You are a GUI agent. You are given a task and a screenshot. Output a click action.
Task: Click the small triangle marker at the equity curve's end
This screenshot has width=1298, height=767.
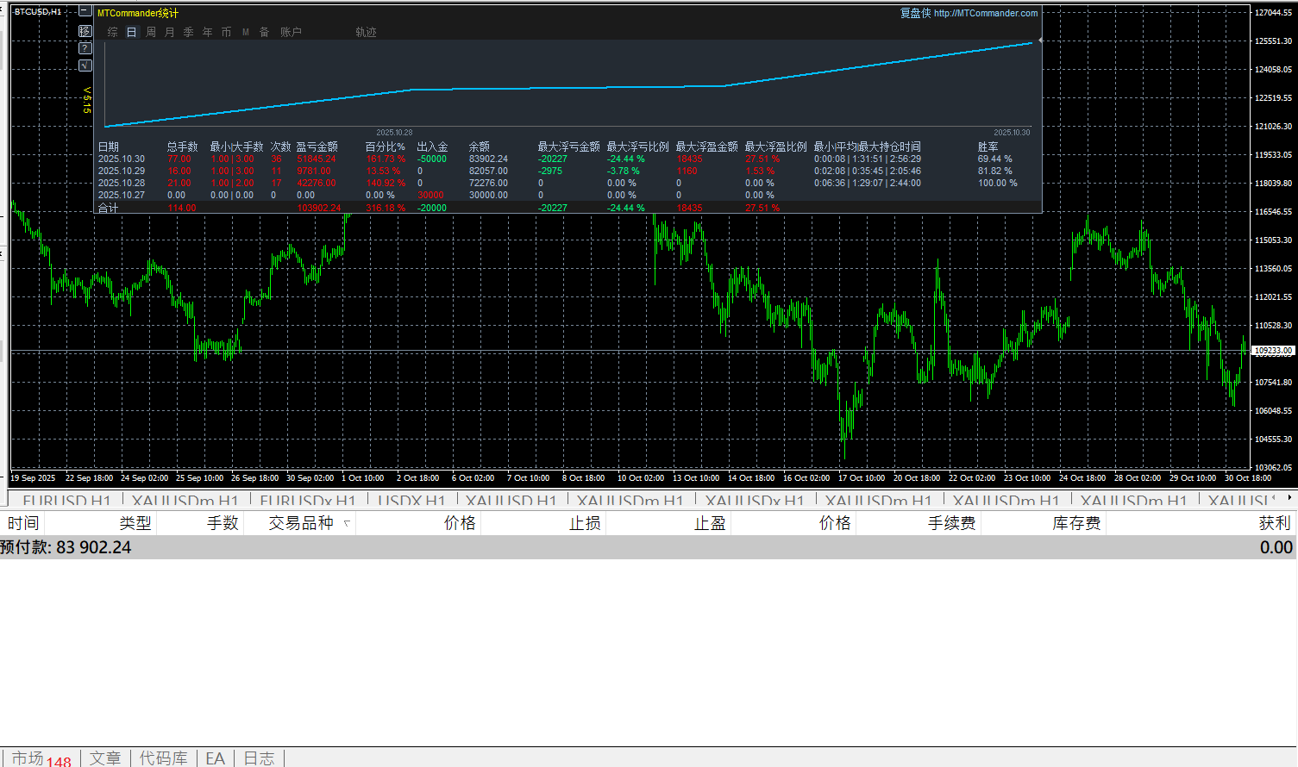(x=1040, y=41)
